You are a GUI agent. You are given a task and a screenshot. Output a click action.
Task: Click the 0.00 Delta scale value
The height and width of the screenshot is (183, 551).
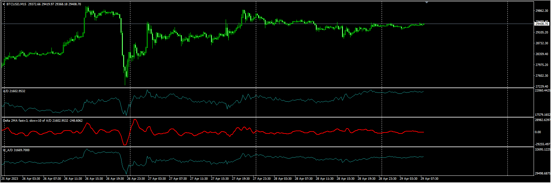(538, 132)
